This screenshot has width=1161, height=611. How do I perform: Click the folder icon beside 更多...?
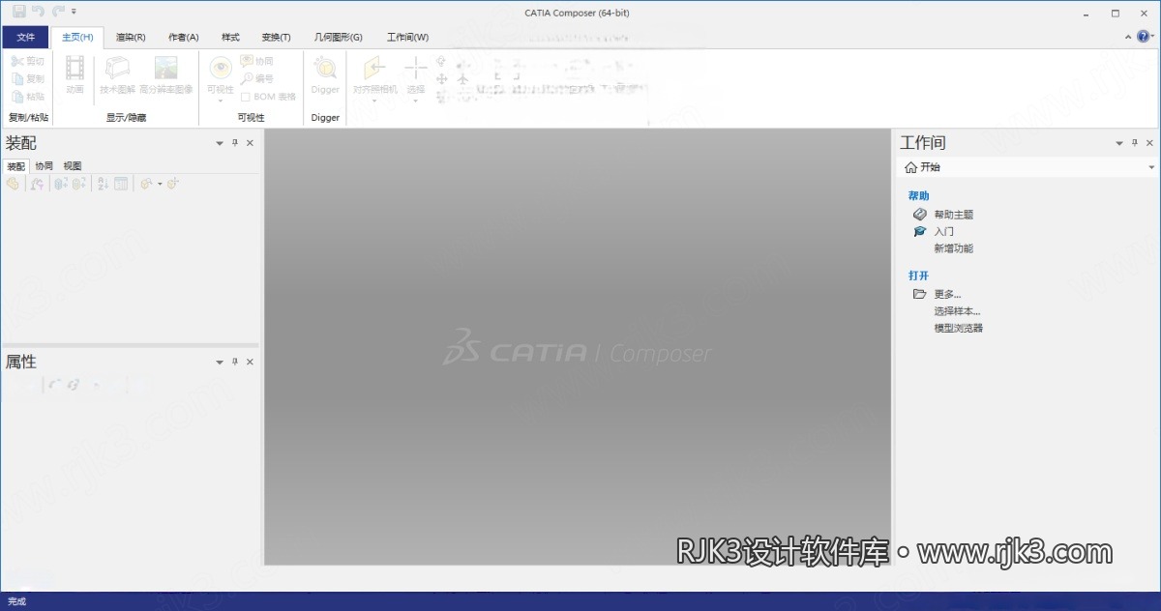[919, 294]
